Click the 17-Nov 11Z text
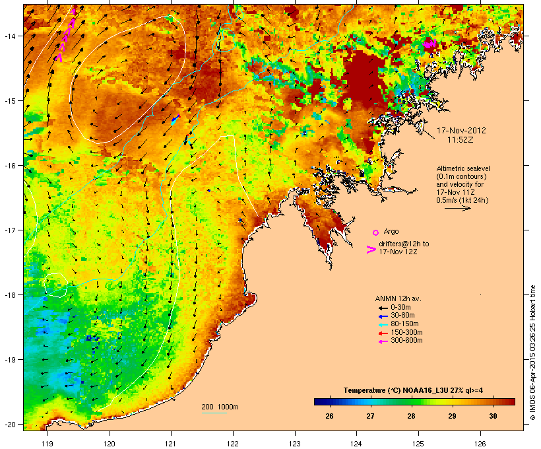This screenshot has height=449, width=541. (455, 192)
